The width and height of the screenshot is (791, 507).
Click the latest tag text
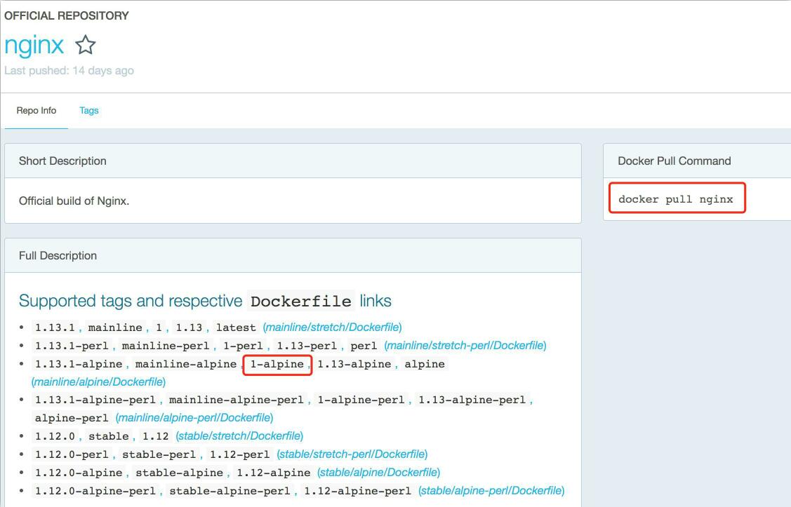pos(236,327)
